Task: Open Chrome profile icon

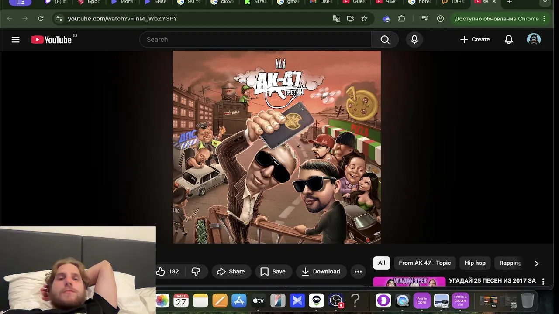Action: click(x=440, y=19)
